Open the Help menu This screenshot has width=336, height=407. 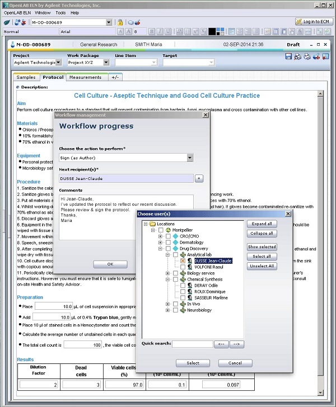click(74, 13)
